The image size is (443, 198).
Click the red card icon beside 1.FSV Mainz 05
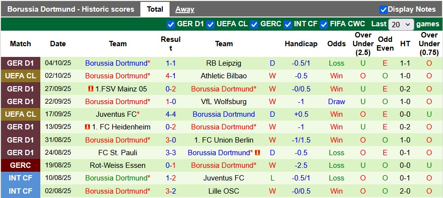[90, 89]
